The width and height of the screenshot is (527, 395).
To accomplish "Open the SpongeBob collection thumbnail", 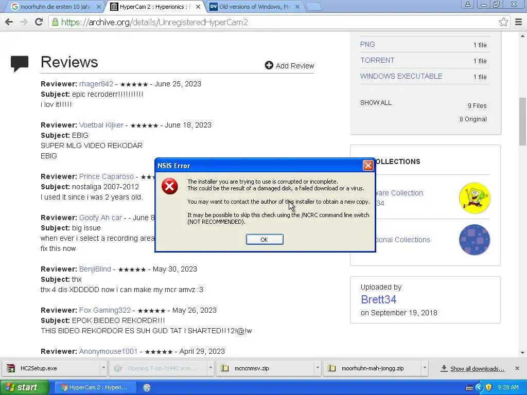I will click(x=475, y=198).
